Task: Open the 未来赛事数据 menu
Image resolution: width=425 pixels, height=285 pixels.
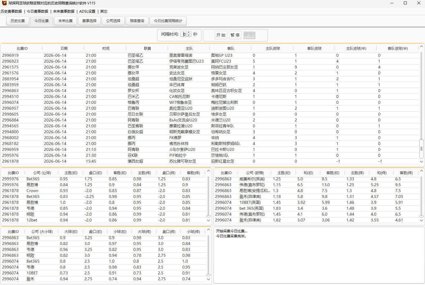Action: (64, 11)
